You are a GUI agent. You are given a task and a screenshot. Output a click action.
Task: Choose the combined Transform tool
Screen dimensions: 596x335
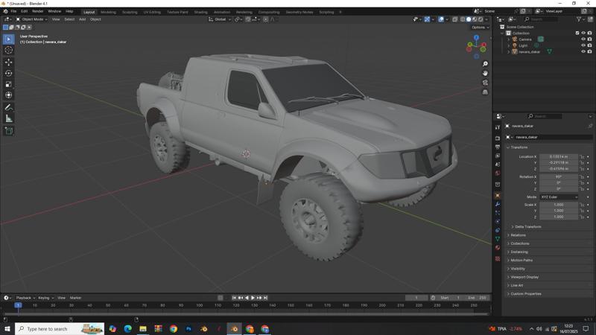tap(9, 95)
